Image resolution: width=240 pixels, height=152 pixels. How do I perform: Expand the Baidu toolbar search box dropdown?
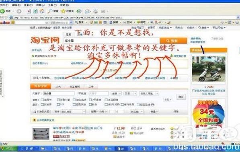click(71, 23)
